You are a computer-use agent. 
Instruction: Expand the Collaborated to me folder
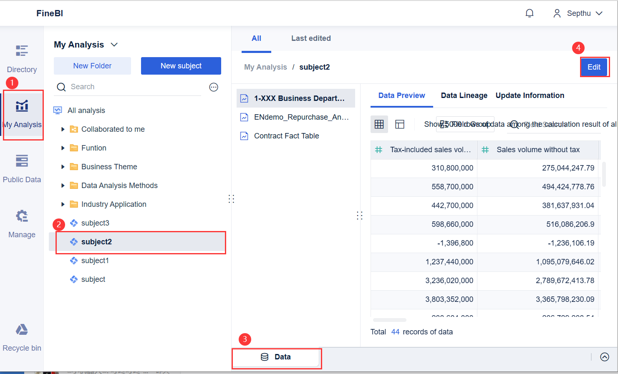point(63,129)
